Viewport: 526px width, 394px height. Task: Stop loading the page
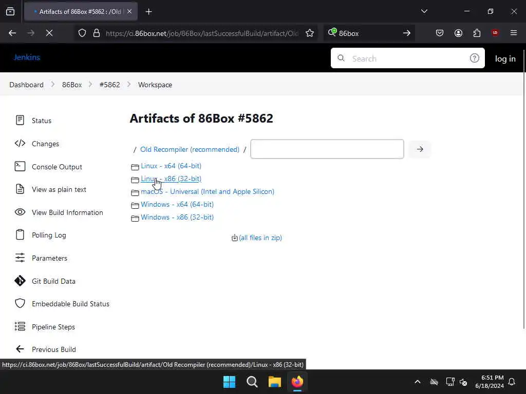49,33
